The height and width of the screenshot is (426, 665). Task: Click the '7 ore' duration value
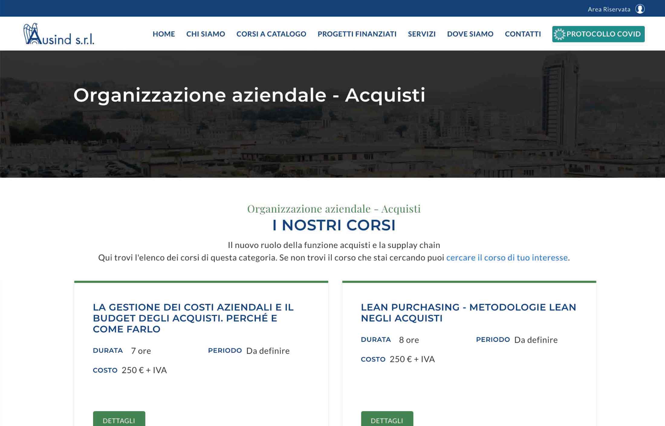[x=141, y=351]
